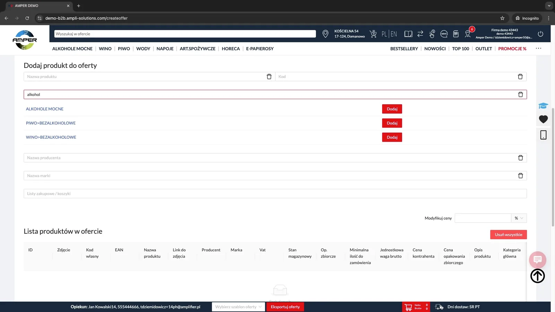Click the 'Modyfikuj ceny' value field

coord(483,218)
